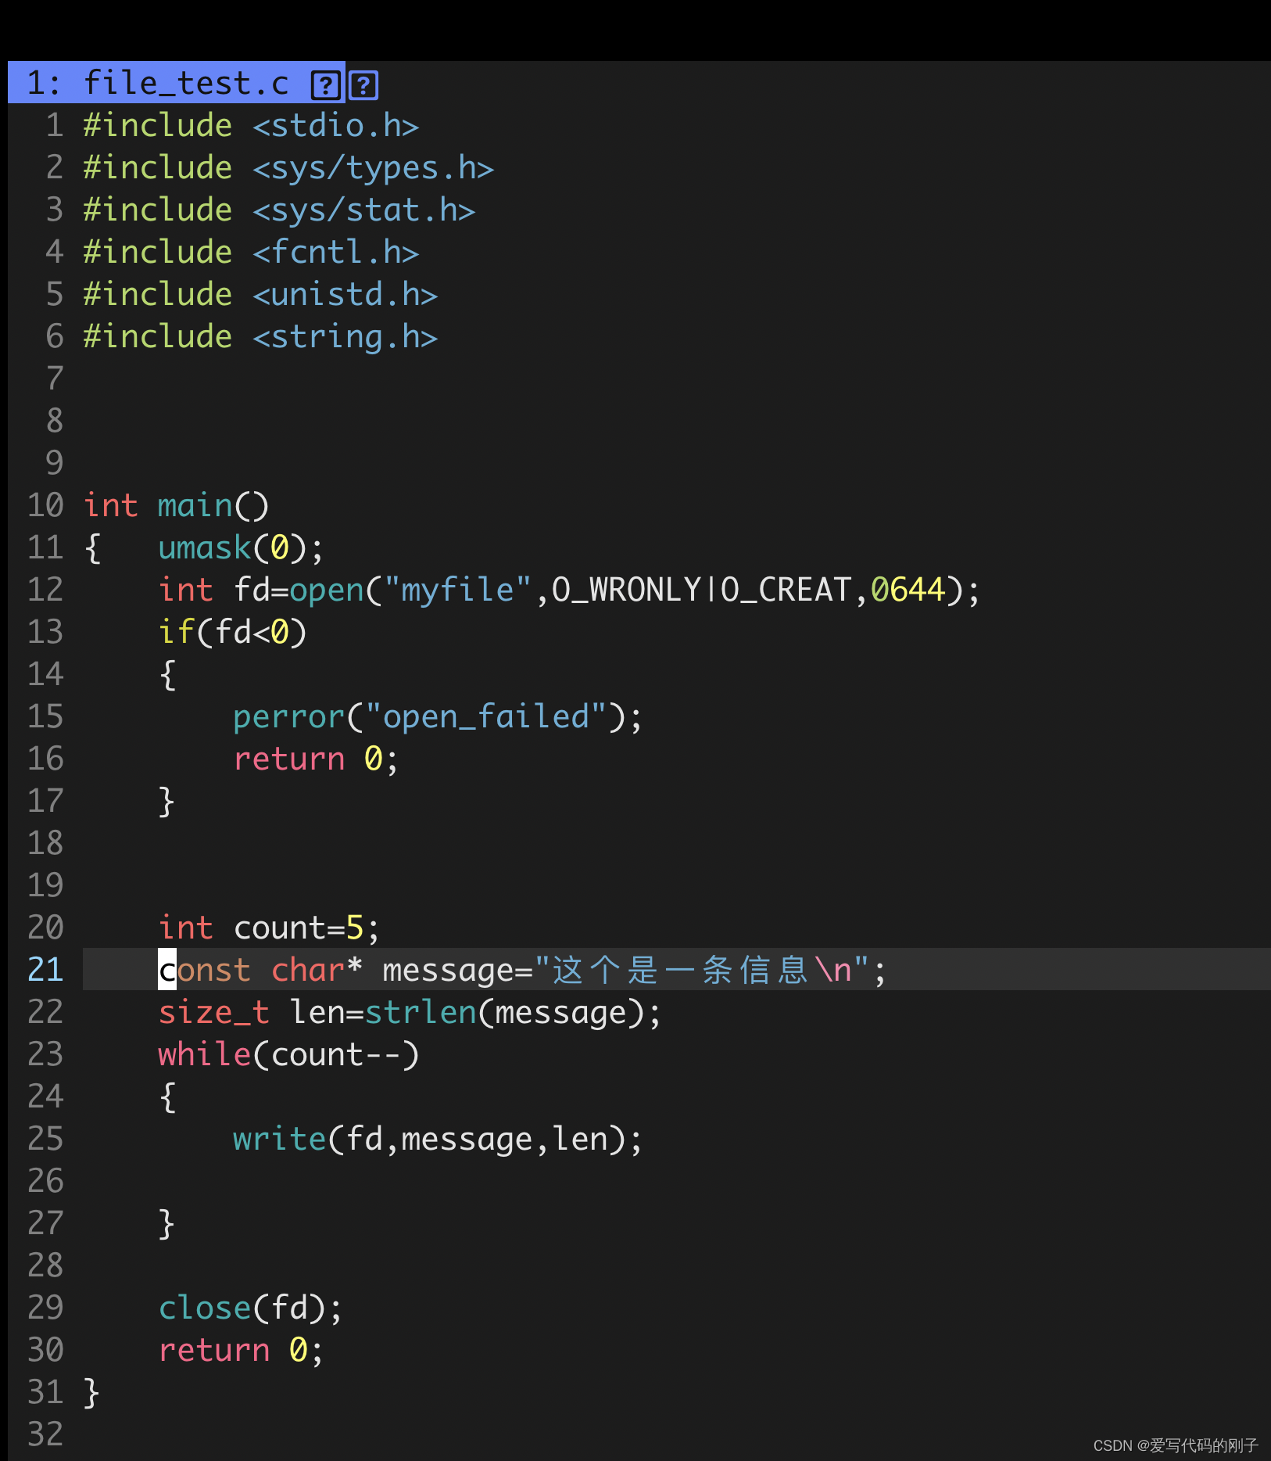Click the '0644' permission value
Viewport: 1271px width, 1461px height.
click(x=908, y=591)
